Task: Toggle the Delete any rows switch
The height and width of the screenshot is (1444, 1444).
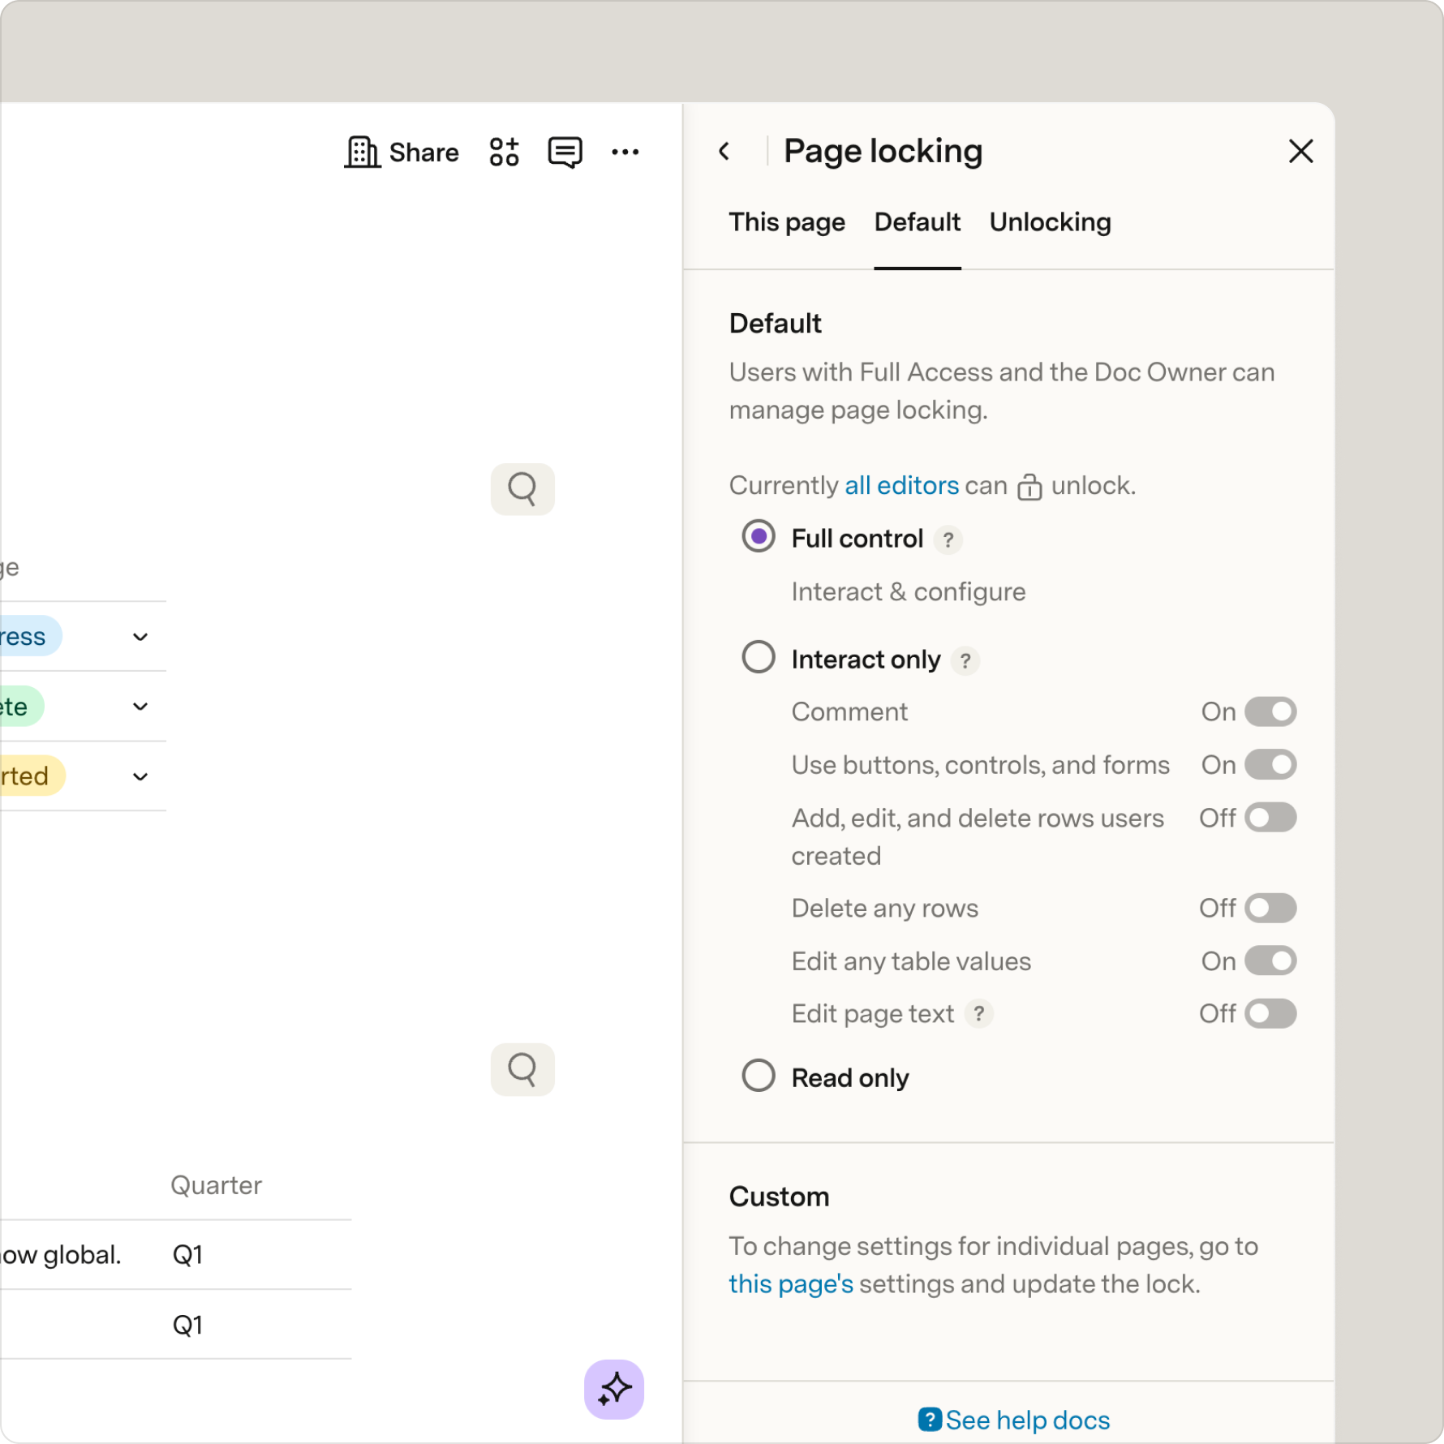Action: tap(1270, 908)
